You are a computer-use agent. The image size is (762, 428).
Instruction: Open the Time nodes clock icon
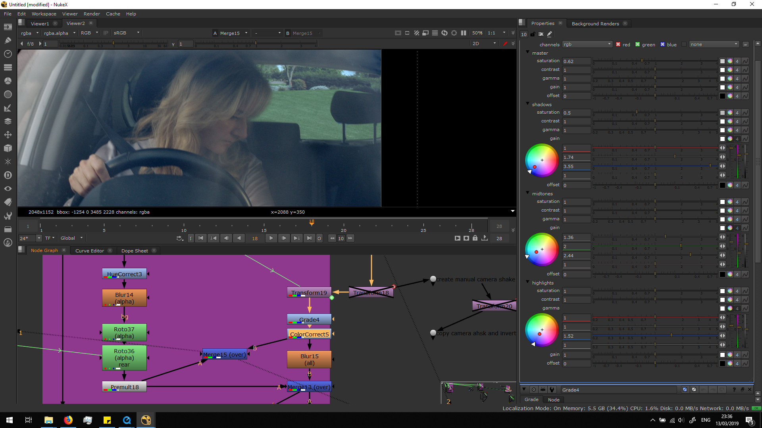8,54
